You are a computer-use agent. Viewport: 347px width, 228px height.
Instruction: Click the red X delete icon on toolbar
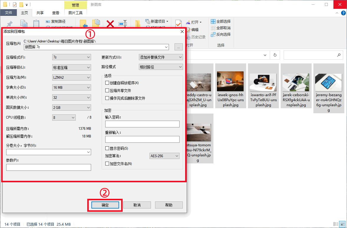coord(110,24)
